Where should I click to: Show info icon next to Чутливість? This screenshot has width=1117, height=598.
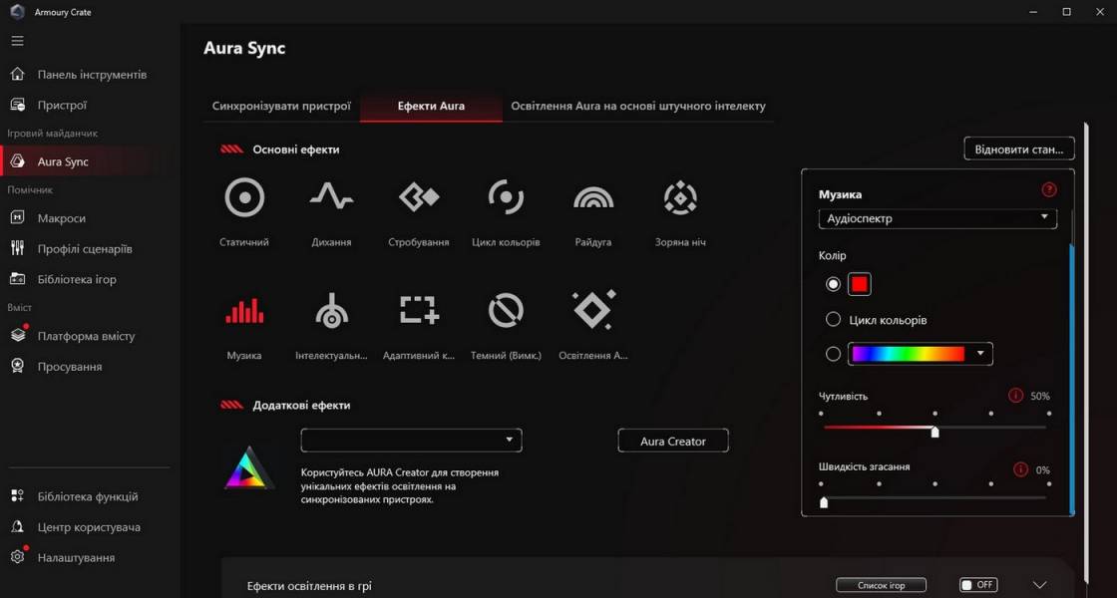(1016, 395)
